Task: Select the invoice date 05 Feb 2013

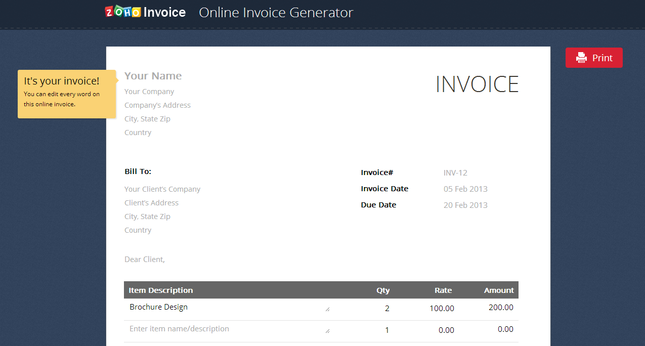Action: 465,189
